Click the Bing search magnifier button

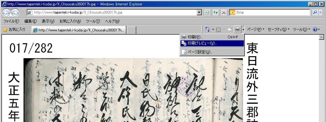point(315,12)
